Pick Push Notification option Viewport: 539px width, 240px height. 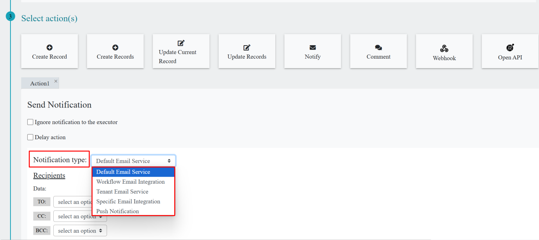point(134,211)
